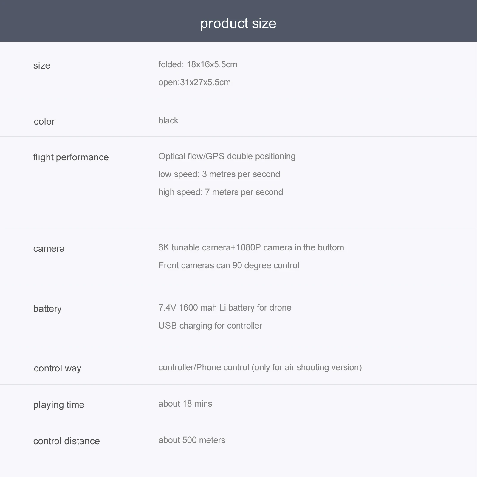The width and height of the screenshot is (477, 477).
Task: Click the 7.4V 1600 mah battery text
Action: point(225,308)
